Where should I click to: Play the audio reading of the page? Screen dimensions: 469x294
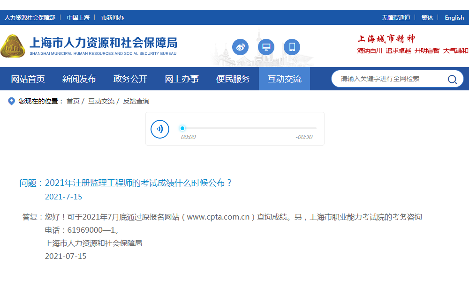pos(160,129)
